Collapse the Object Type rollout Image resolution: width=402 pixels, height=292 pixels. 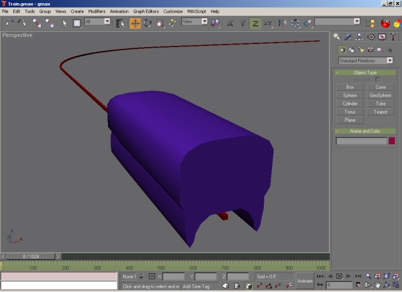point(366,73)
